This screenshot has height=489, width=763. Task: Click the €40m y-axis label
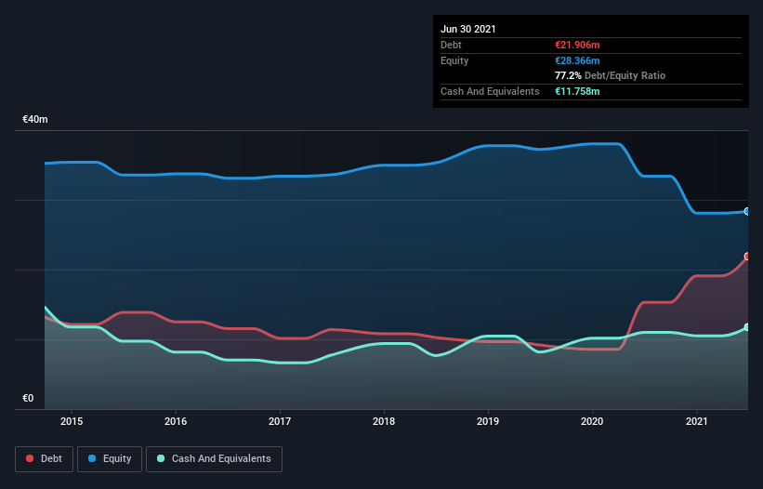click(x=35, y=120)
